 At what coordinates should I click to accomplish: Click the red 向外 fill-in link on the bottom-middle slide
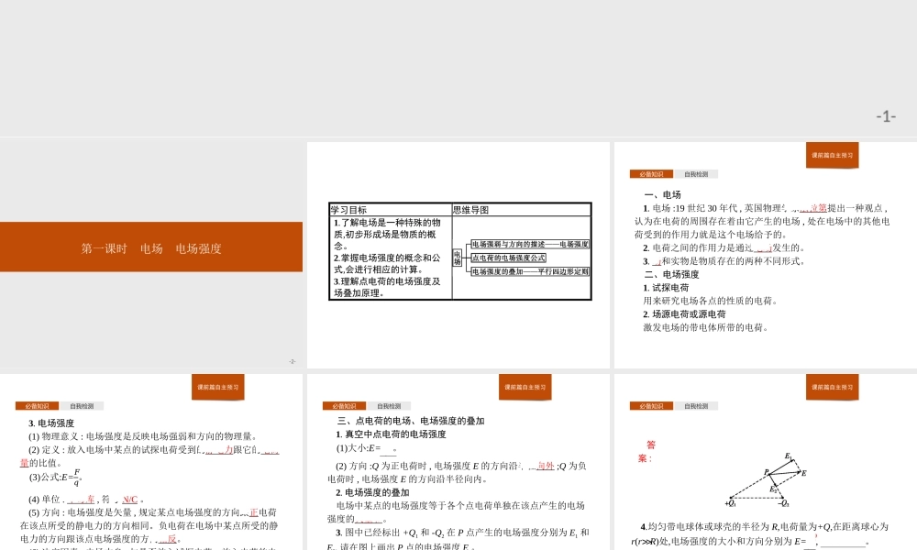pyautogui.click(x=544, y=466)
